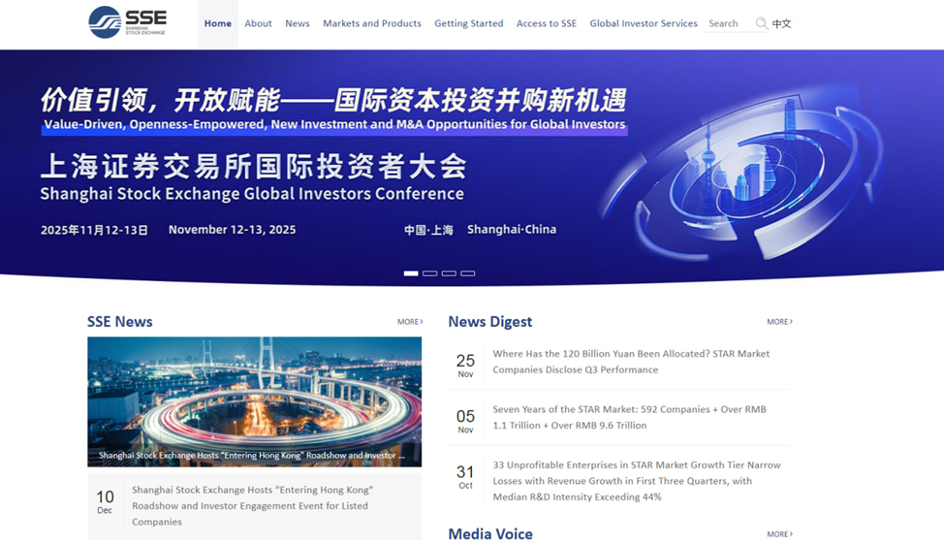Open the Access to SSE menu
This screenshot has height=544, width=944.
(x=546, y=23)
